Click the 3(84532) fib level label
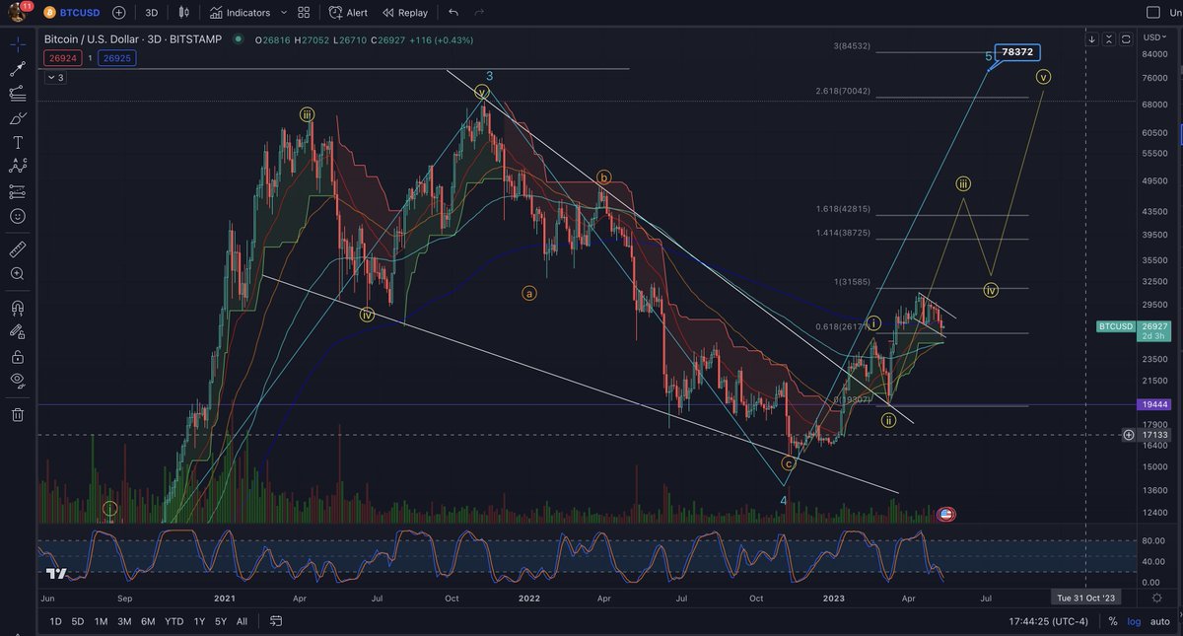The height and width of the screenshot is (636, 1183). (x=853, y=46)
